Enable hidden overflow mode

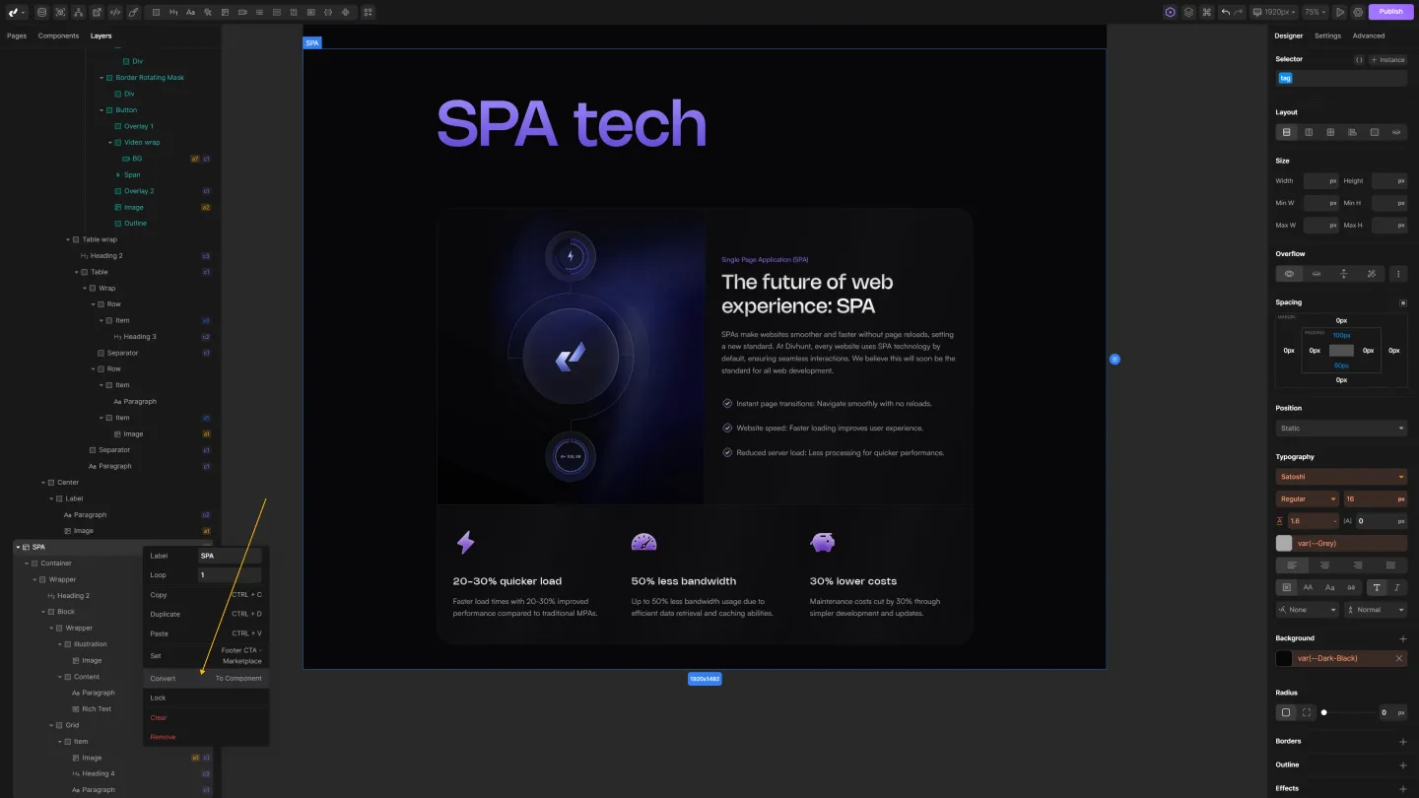click(1317, 274)
